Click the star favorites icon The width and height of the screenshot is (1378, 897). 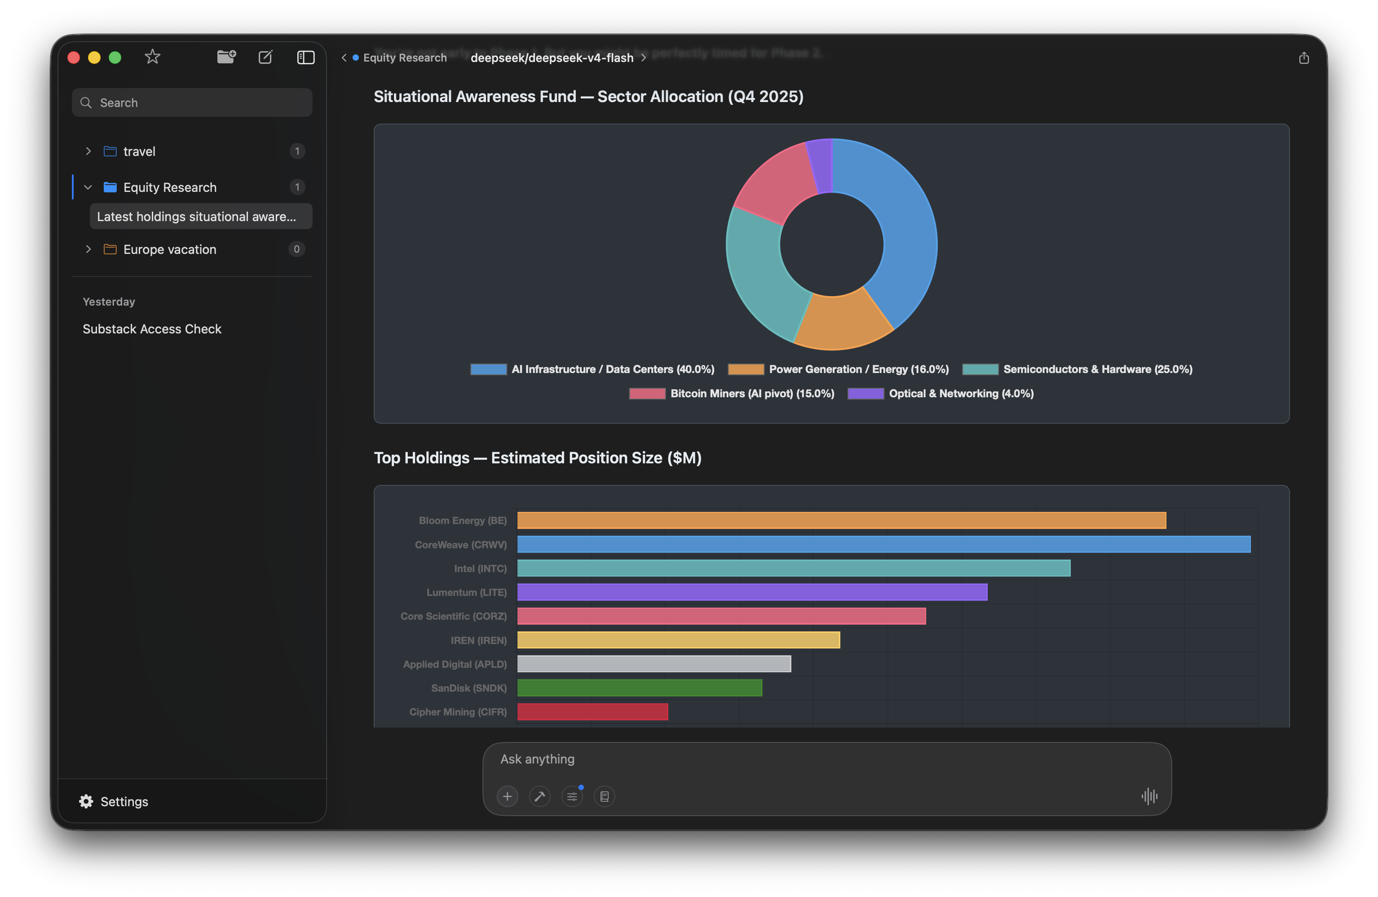pyautogui.click(x=152, y=57)
